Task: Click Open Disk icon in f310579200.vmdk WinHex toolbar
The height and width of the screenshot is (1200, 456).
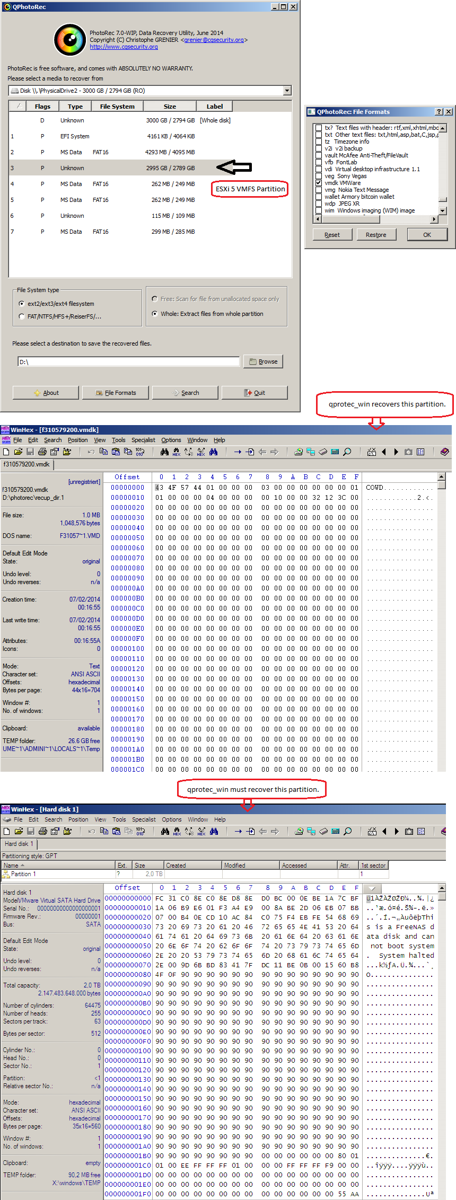Action: [x=299, y=452]
